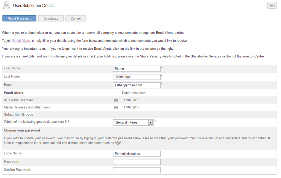Click the 'Change your password' heading
Screen dimensions: 281x178
tap(22, 130)
